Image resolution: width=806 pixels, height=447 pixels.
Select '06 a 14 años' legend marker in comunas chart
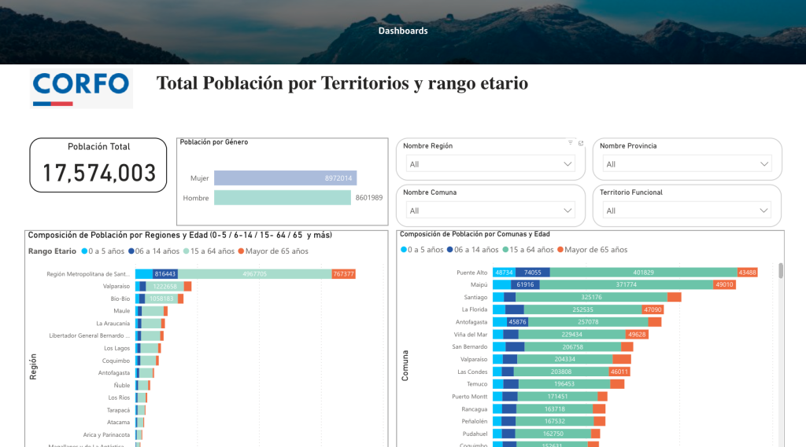click(449, 250)
